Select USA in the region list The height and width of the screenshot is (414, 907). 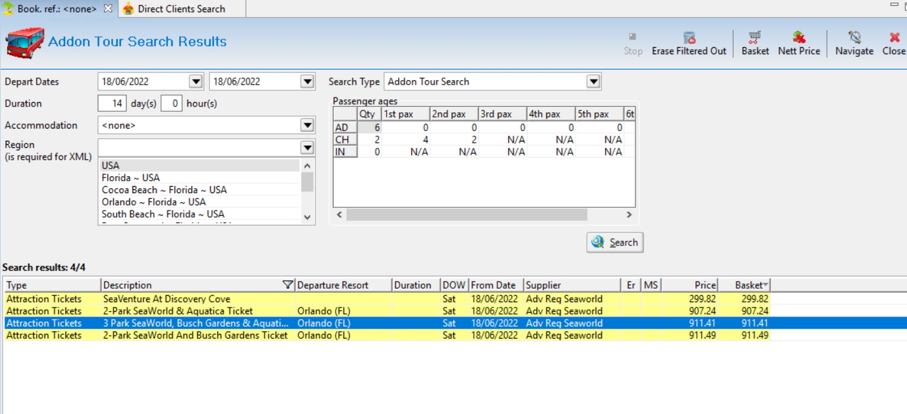click(199, 165)
